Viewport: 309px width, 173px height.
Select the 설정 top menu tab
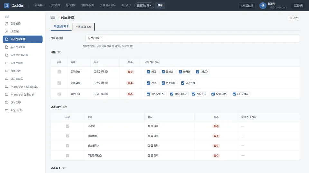tap(160, 5)
